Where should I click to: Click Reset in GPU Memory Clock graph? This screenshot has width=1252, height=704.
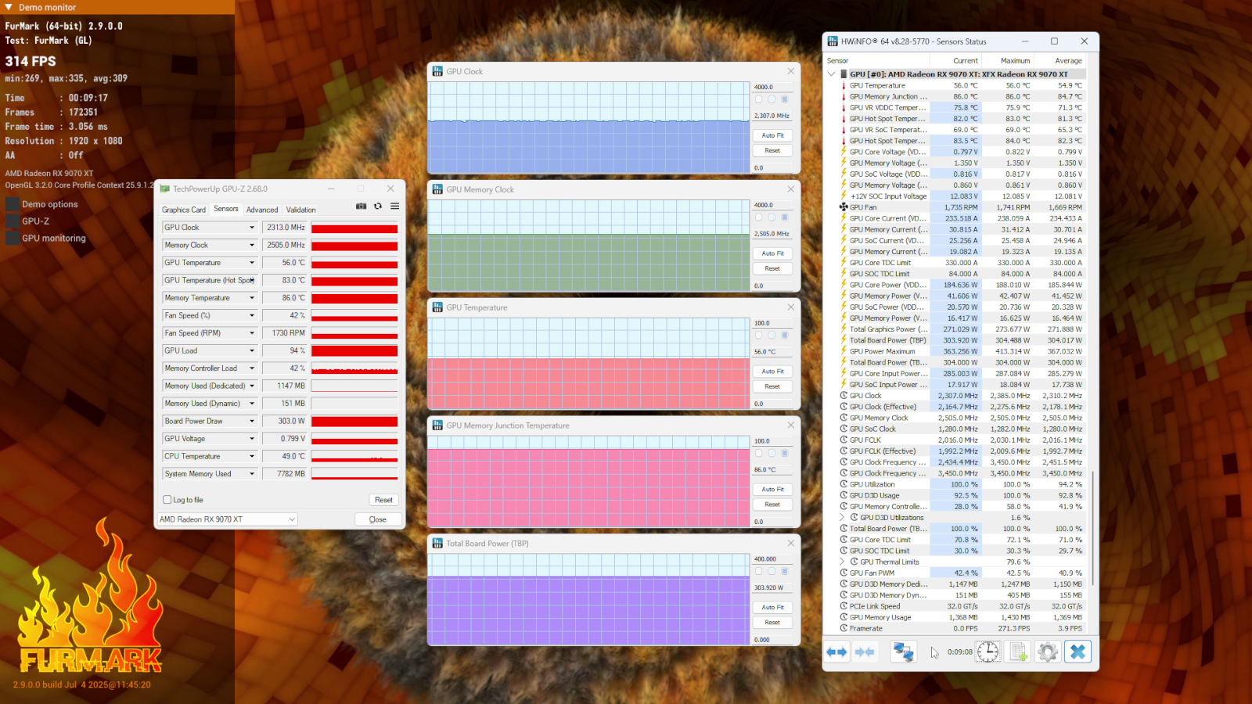point(772,268)
